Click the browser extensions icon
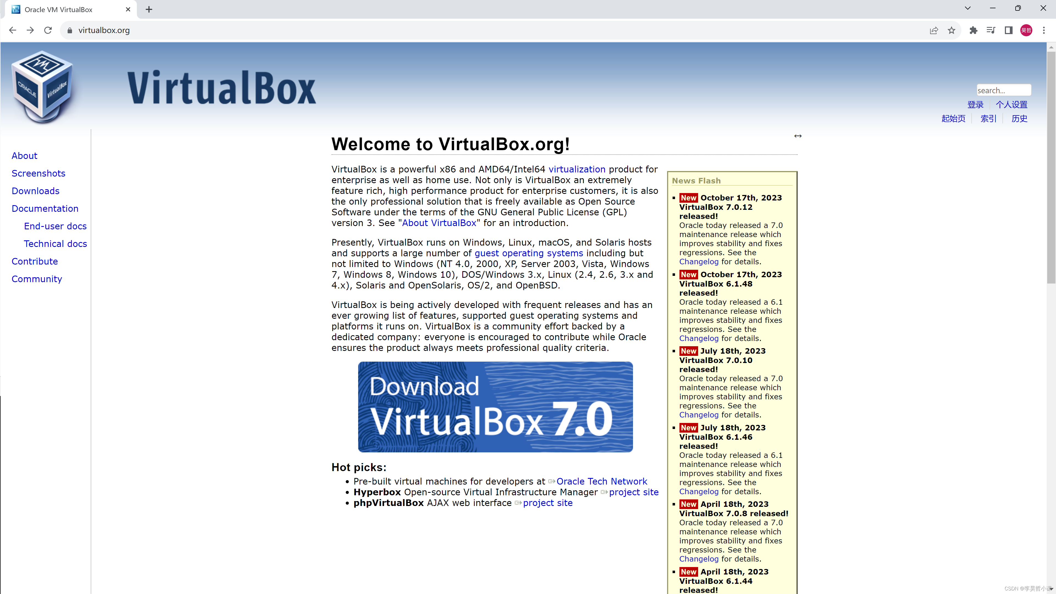The image size is (1056, 594). click(x=973, y=30)
